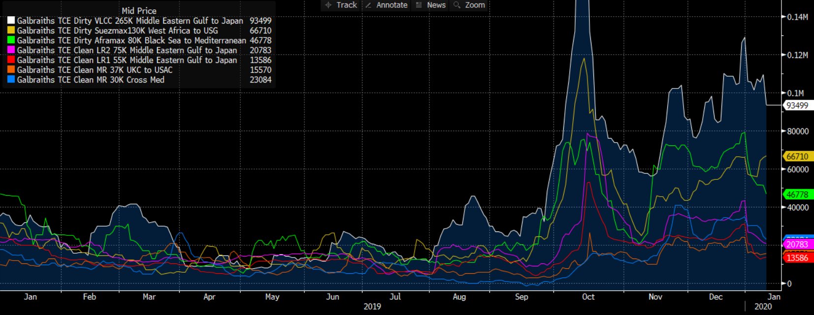
Task: Click the News list icon
Action: (x=419, y=5)
